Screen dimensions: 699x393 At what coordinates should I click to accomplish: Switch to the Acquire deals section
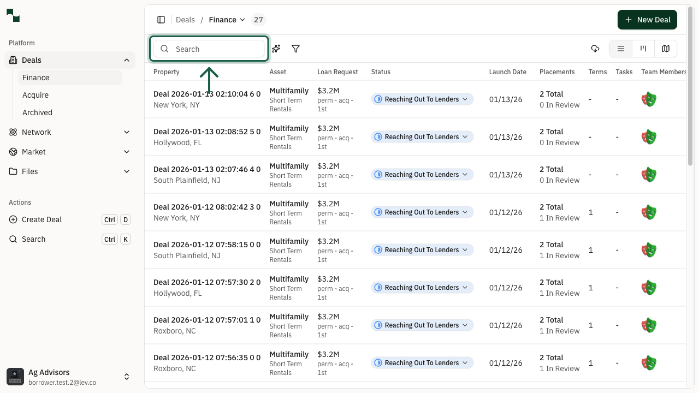click(35, 95)
